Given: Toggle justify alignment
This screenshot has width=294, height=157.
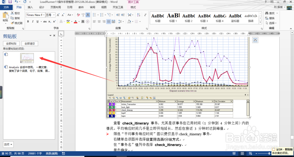Looking at the screenshot, I should [x=108, y=21].
